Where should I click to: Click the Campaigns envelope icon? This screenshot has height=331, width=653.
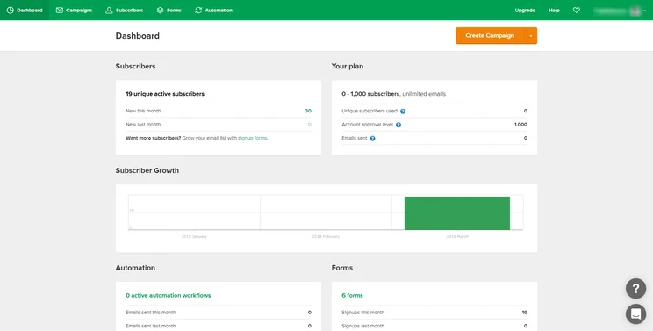(60, 10)
